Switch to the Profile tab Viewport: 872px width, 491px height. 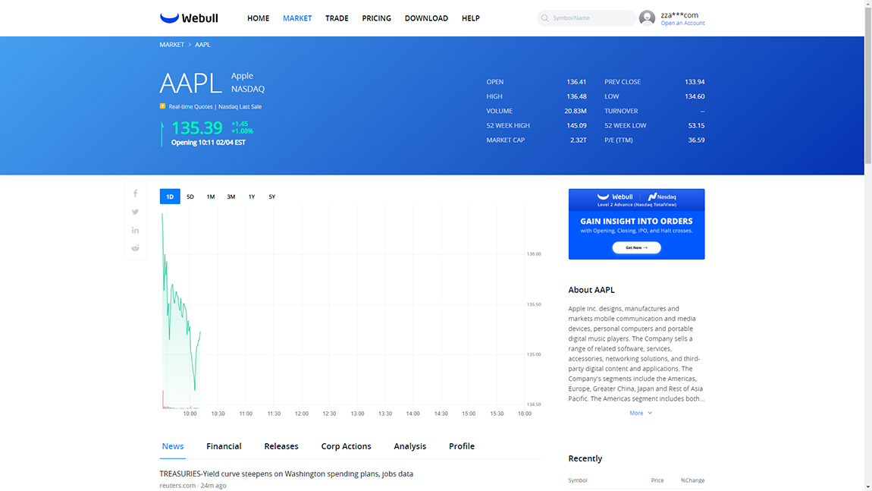click(x=462, y=446)
